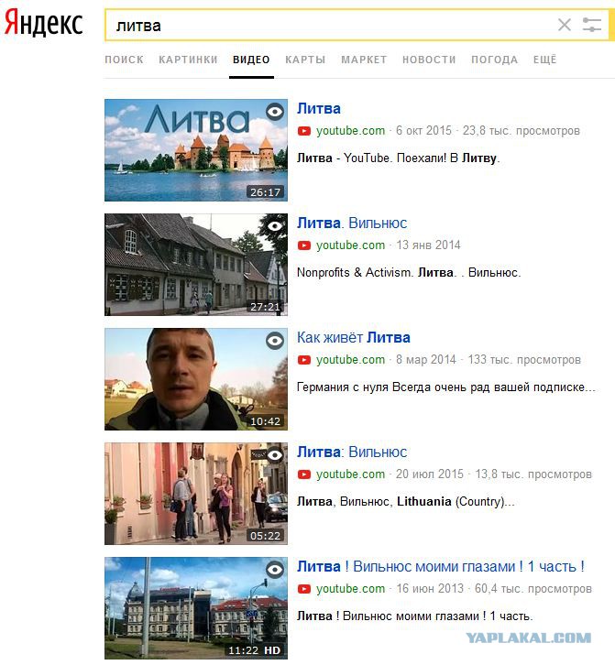The height and width of the screenshot is (665, 615).
Task: Select the ВИДЕО tab
Action: tap(251, 60)
